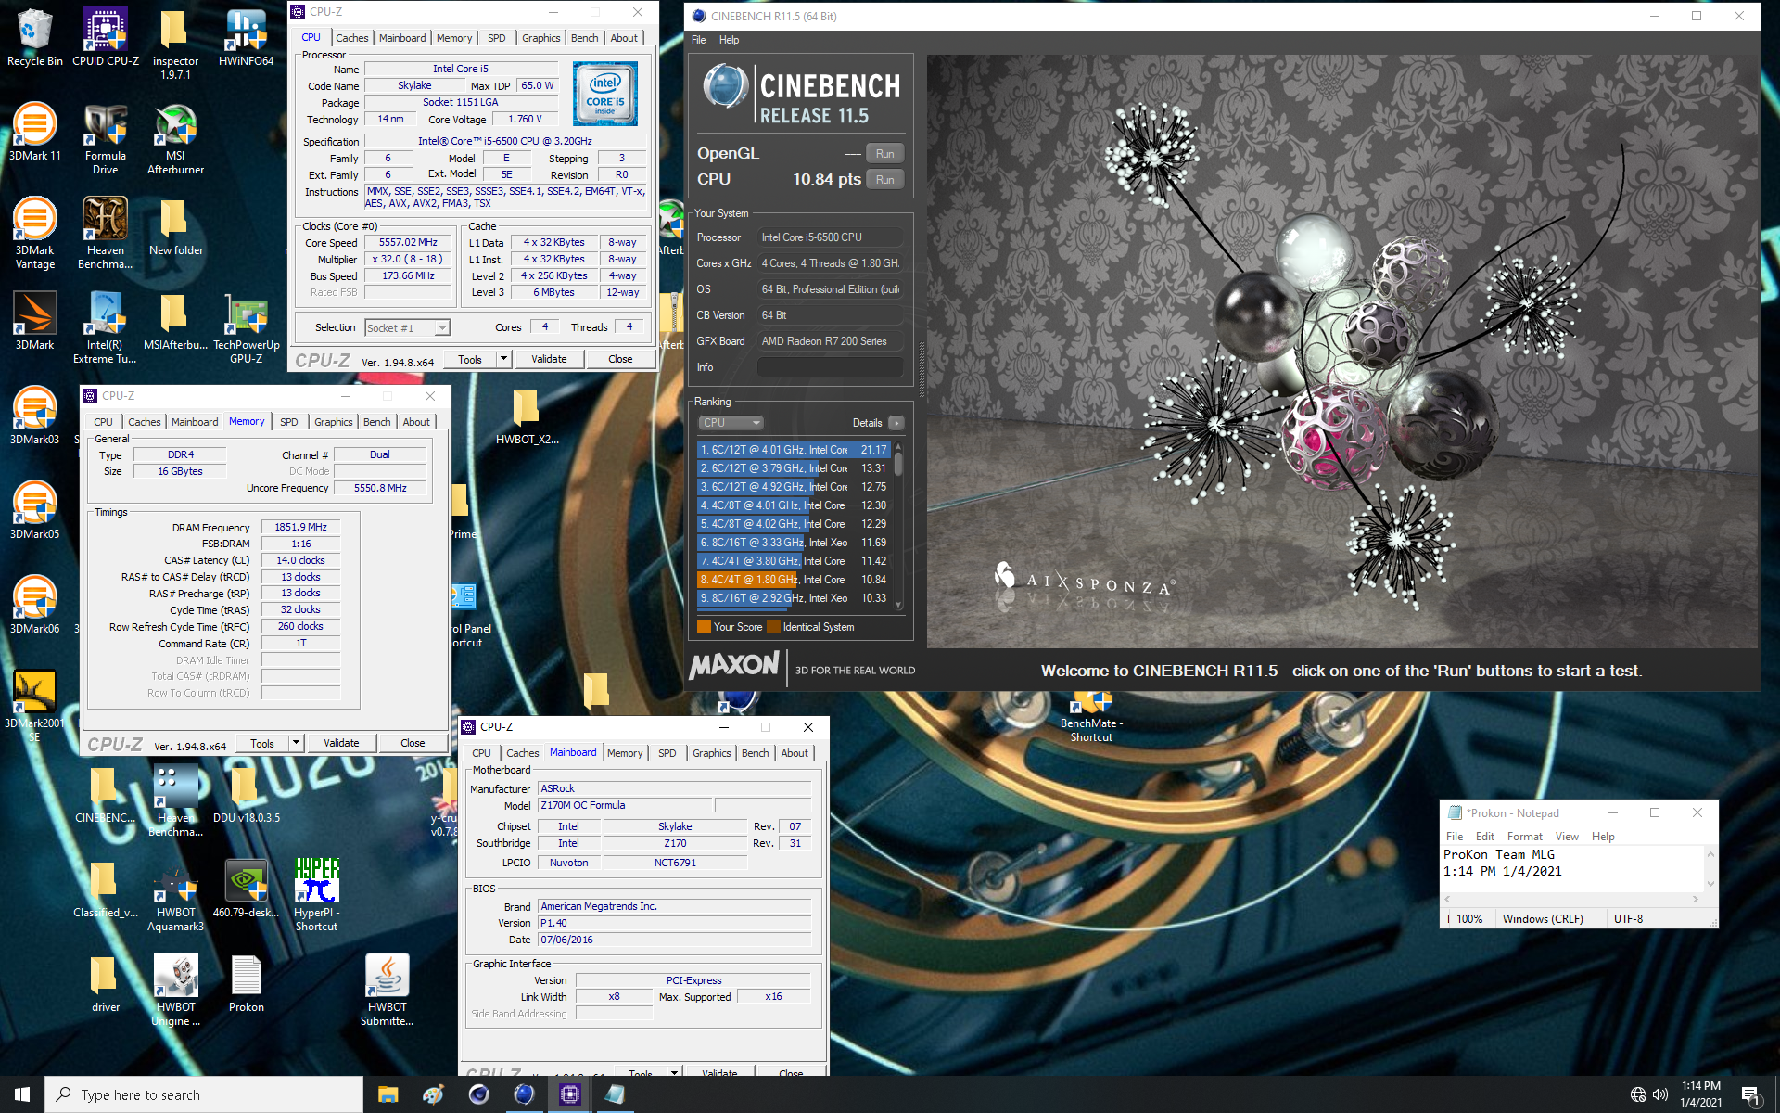1780x1113 pixels.
Task: Click the Info input field in Cinebench
Action: point(830,367)
